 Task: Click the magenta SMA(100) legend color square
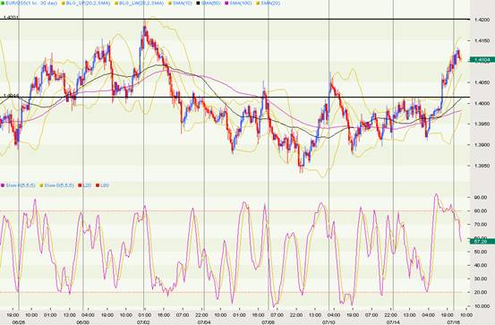click(226, 4)
